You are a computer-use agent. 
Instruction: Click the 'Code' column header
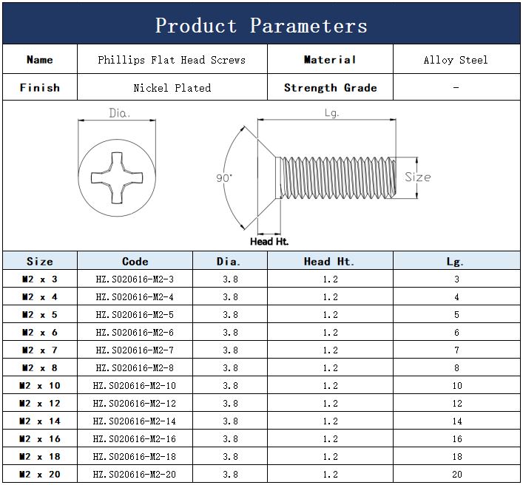coord(135,261)
